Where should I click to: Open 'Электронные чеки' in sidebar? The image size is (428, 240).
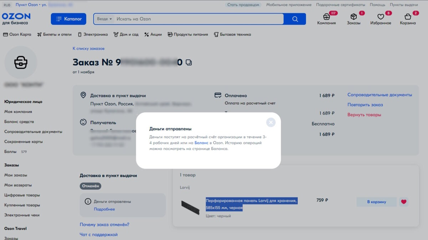pyautogui.click(x=22, y=215)
